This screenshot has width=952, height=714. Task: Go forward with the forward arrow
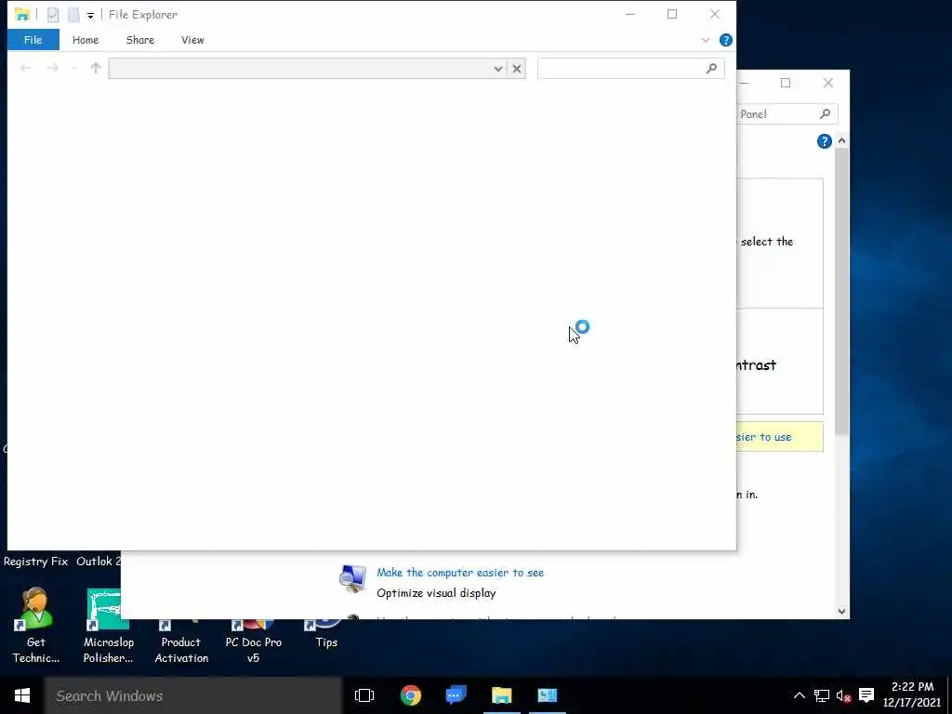click(x=53, y=68)
